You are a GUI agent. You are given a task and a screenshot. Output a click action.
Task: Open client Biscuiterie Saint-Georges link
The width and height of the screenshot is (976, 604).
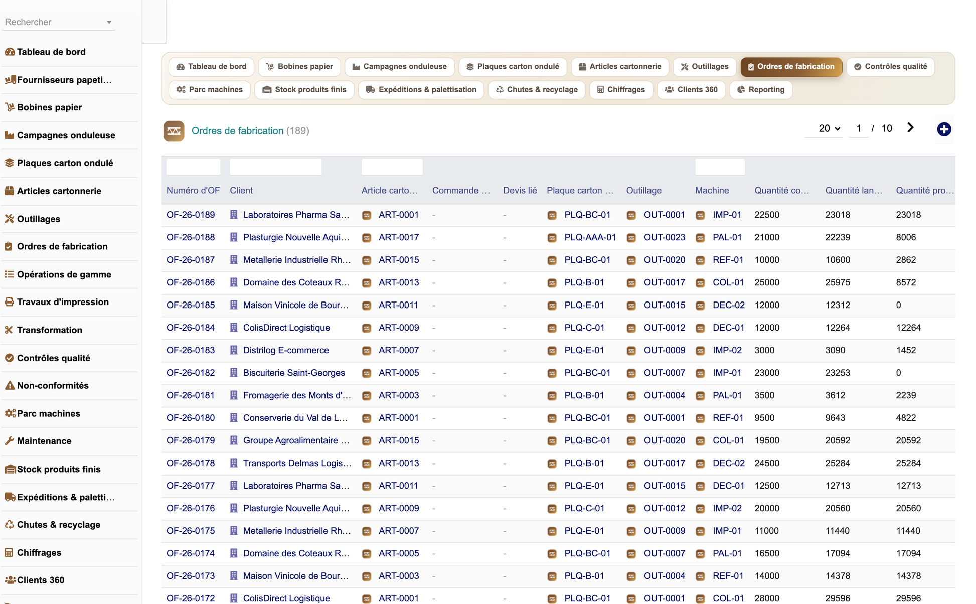pyautogui.click(x=294, y=373)
